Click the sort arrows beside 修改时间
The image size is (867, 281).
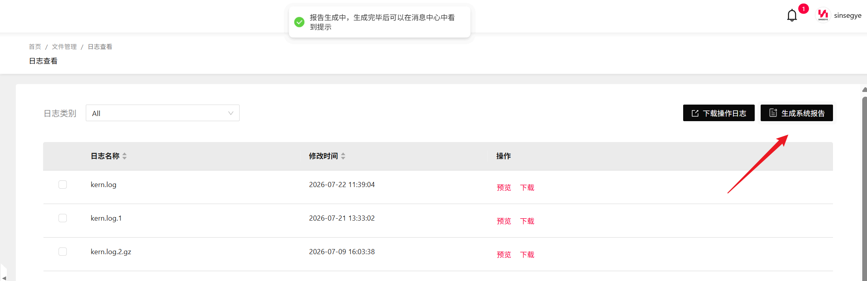coord(343,156)
